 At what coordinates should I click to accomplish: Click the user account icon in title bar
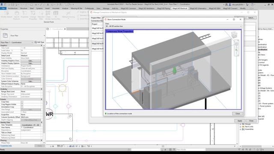tap(230, 5)
